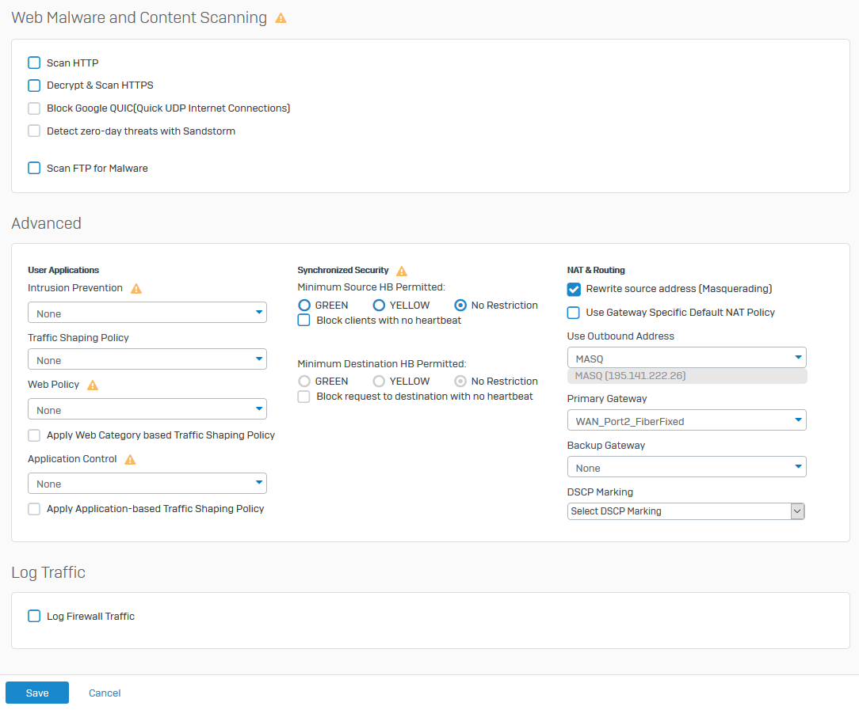Check Use Gateway Specific Default NAT Policy
The height and width of the screenshot is (710, 859).
point(574,313)
